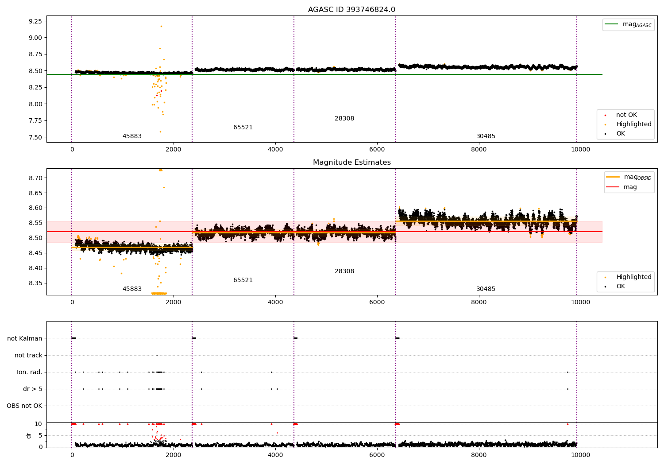Click the "Ion. rad." row label

(x=30, y=372)
